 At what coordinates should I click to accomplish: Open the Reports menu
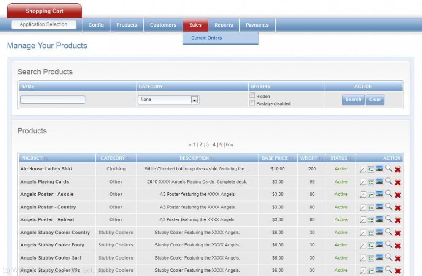coord(224,25)
